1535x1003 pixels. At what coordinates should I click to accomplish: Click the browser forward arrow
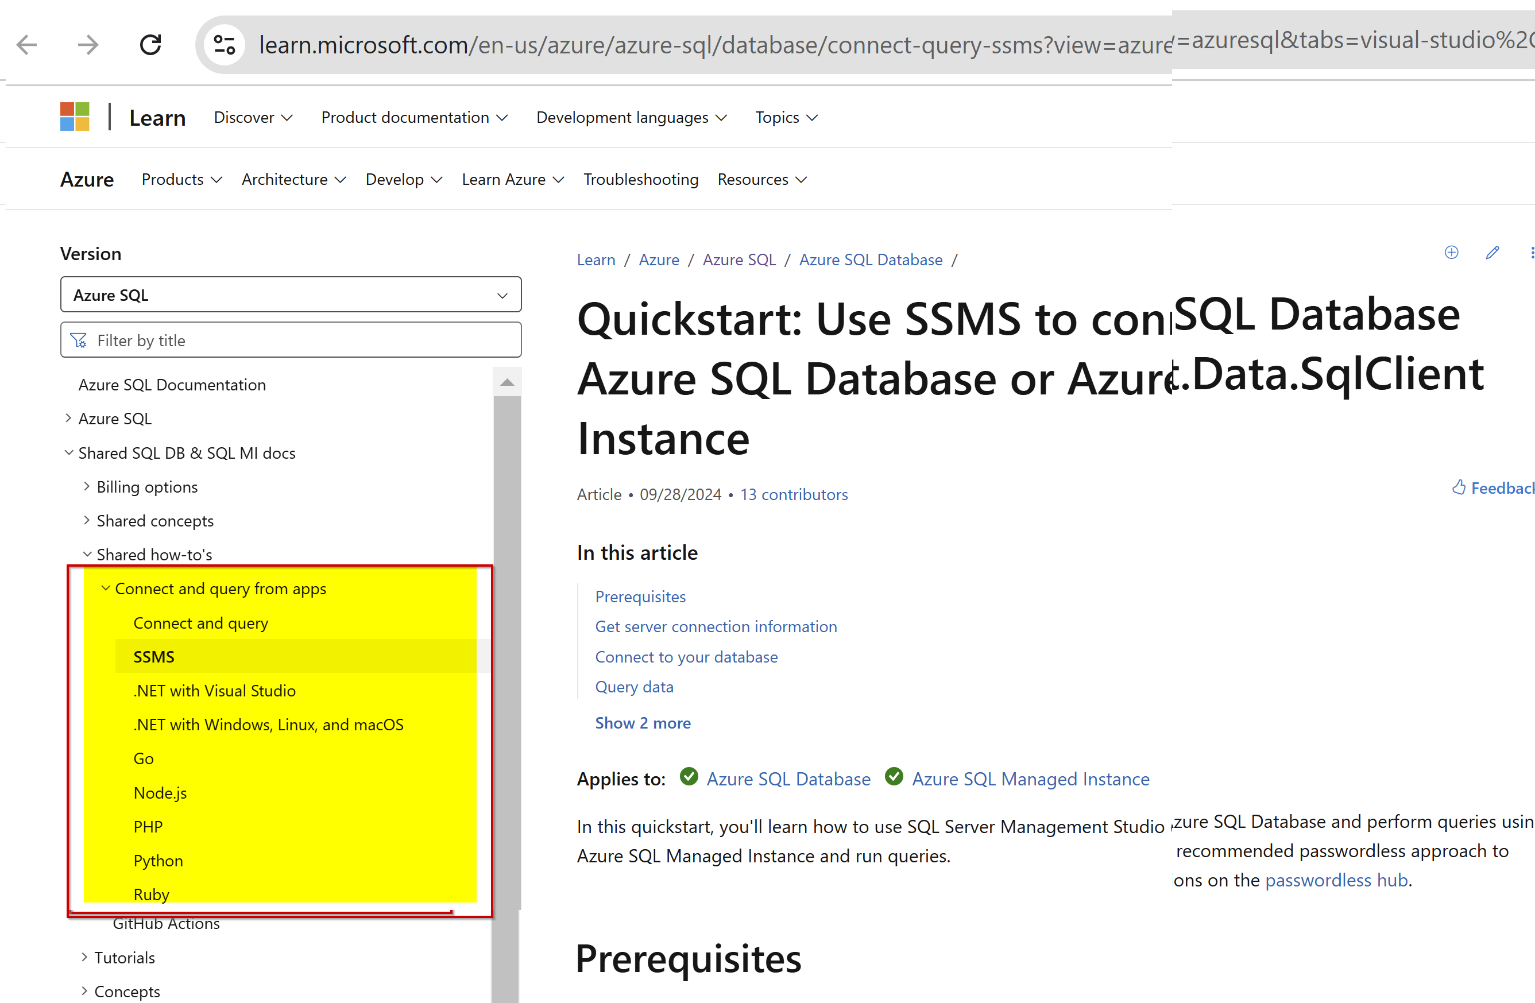pyautogui.click(x=88, y=44)
